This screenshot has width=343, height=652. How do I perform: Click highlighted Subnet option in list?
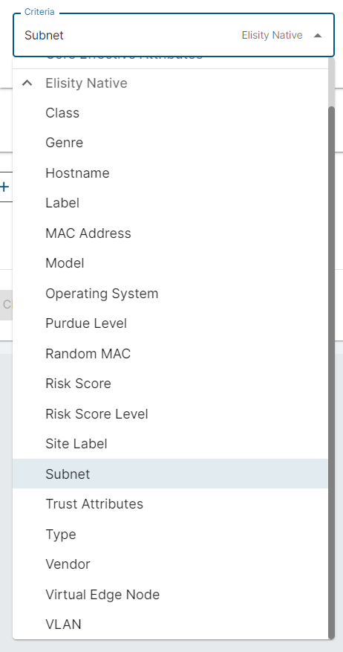click(170, 474)
